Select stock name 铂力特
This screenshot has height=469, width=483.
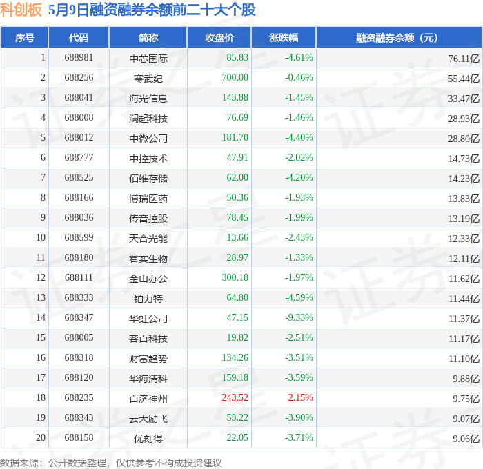click(x=148, y=299)
